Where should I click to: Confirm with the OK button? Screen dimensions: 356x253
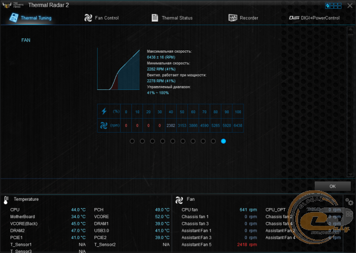[x=333, y=186]
